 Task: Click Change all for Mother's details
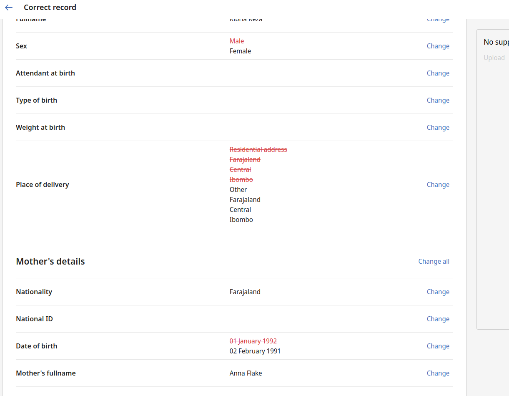(434, 261)
